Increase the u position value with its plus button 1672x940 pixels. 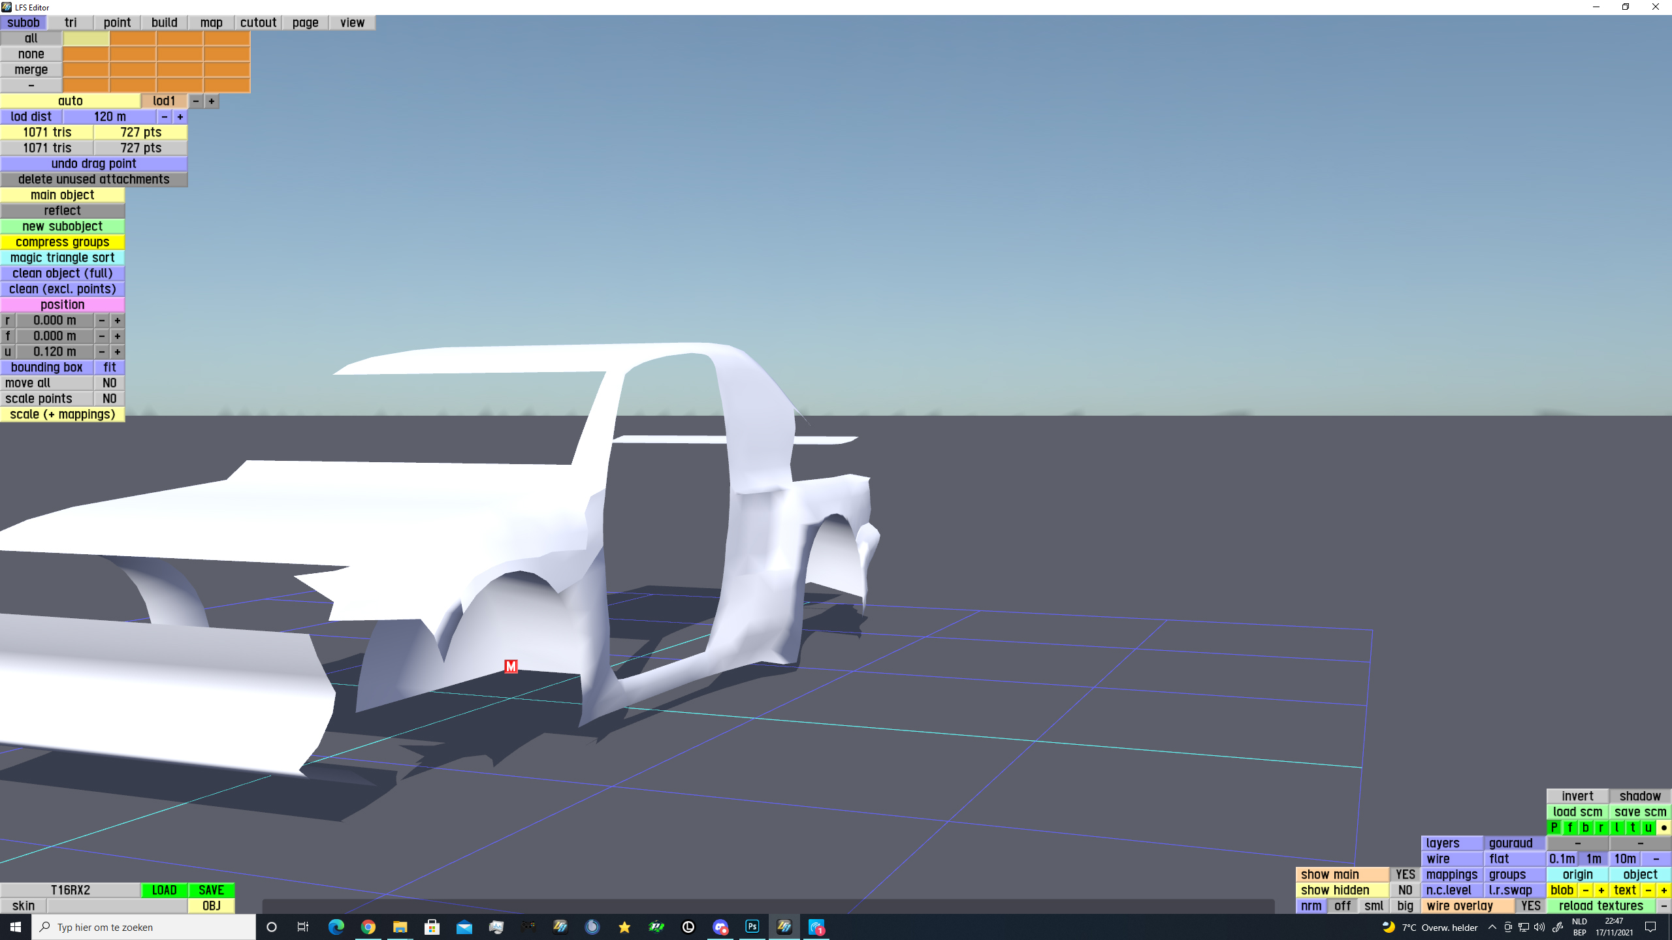pyautogui.click(x=118, y=352)
